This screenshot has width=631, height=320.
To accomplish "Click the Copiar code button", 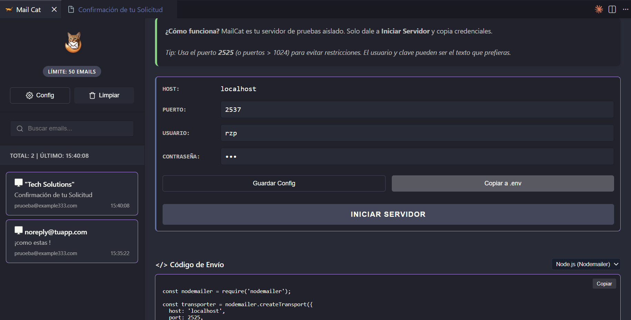I will tap(604, 284).
